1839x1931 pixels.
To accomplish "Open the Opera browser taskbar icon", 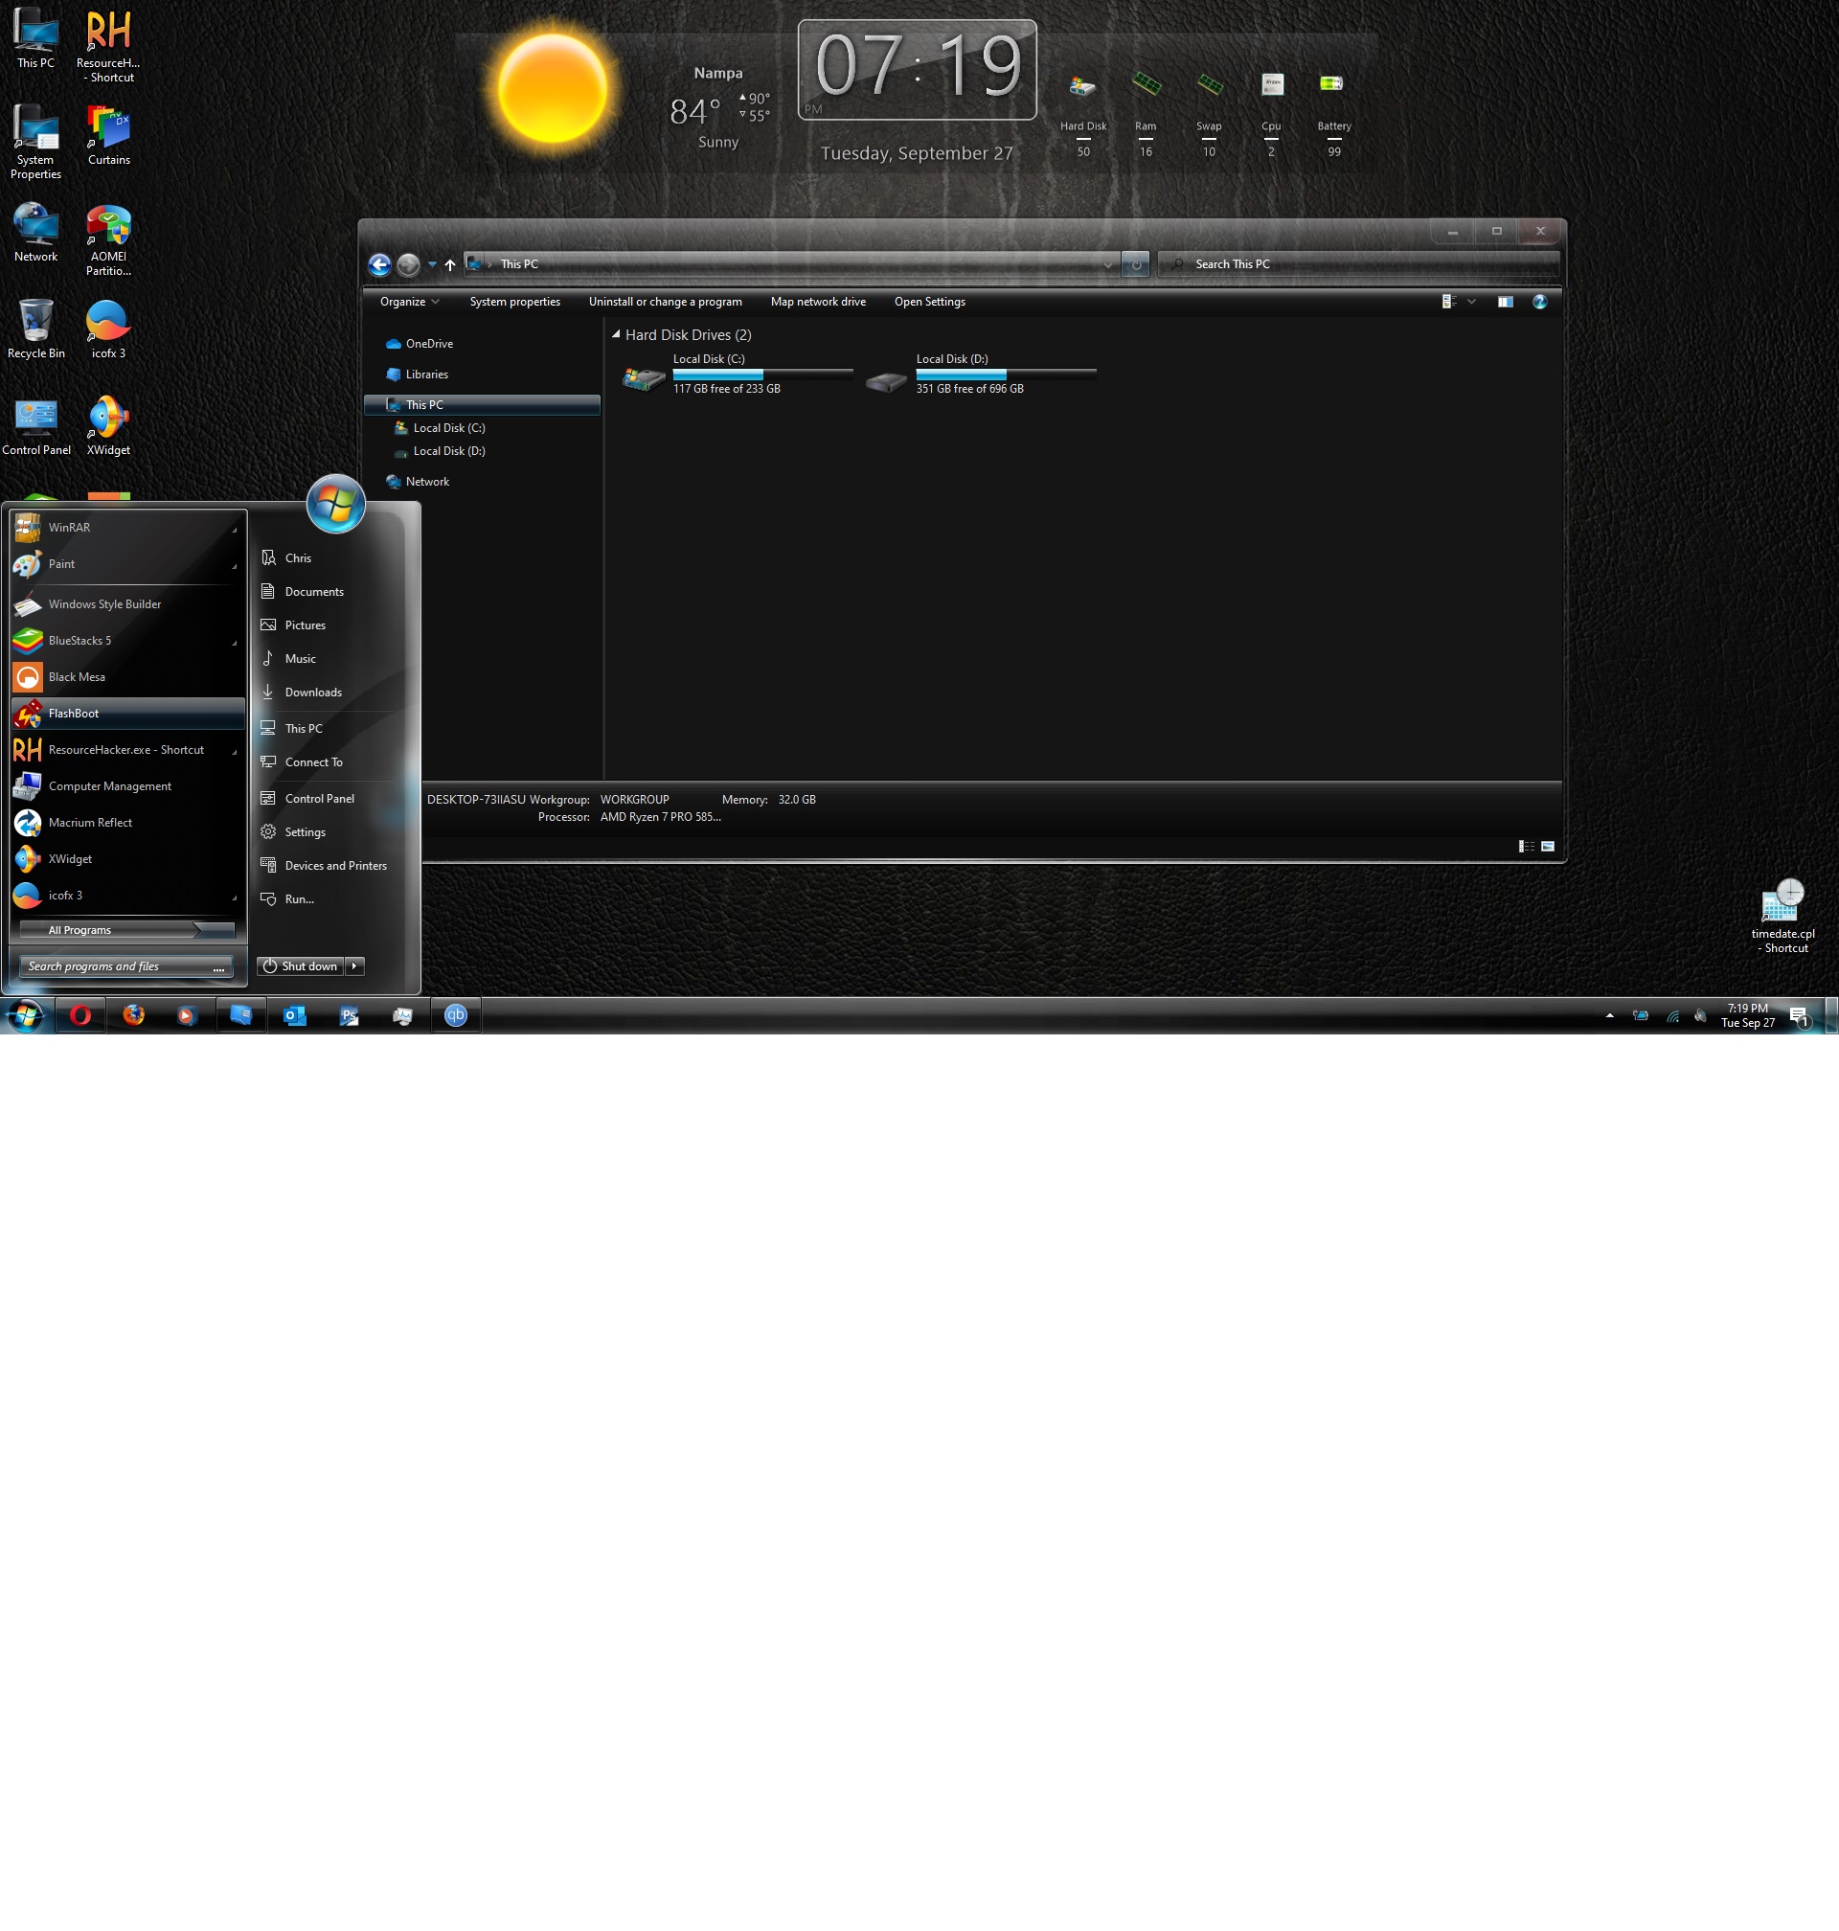I will (80, 1015).
